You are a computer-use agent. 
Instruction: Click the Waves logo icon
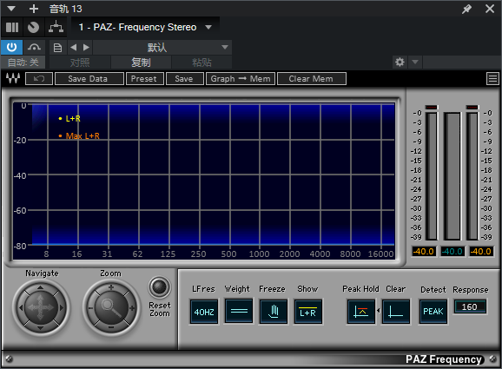tap(13, 78)
